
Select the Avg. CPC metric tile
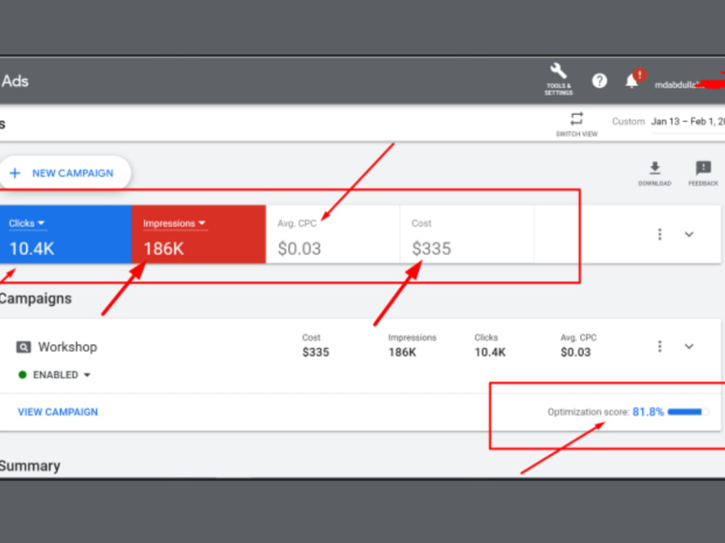333,235
